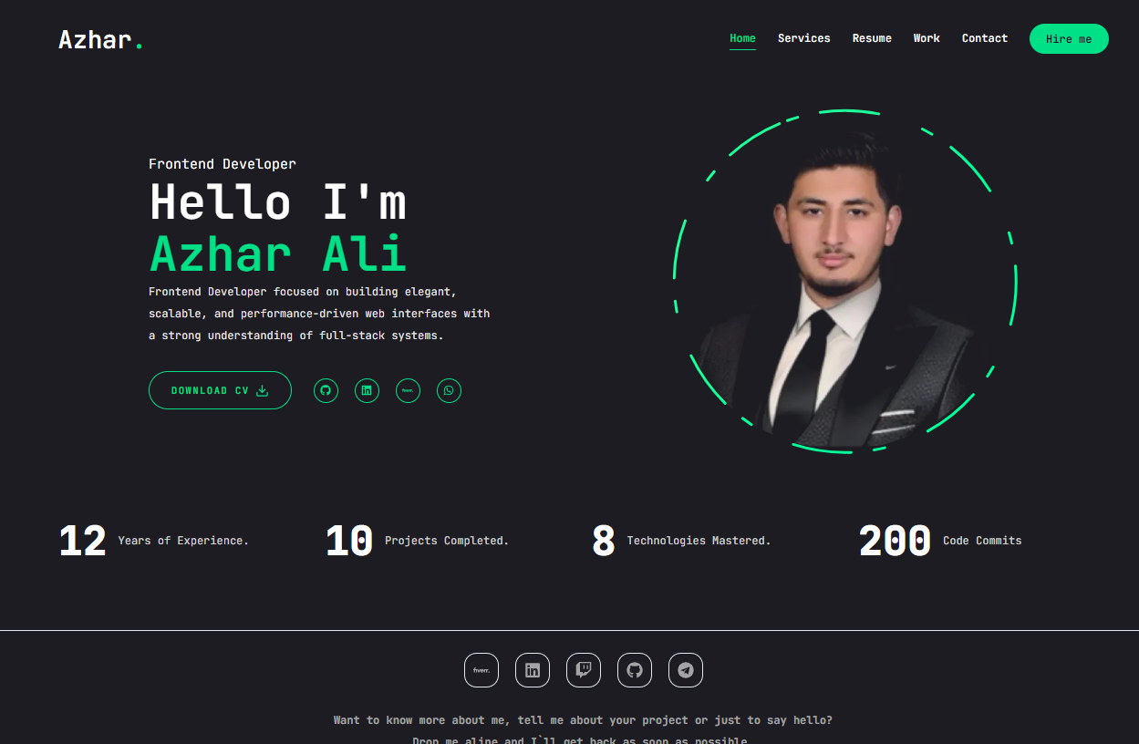Click the footer Fiverr square icon

point(481,670)
